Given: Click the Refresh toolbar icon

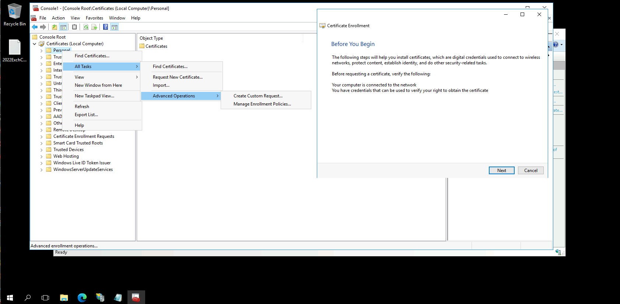Looking at the screenshot, I should click(86, 27).
